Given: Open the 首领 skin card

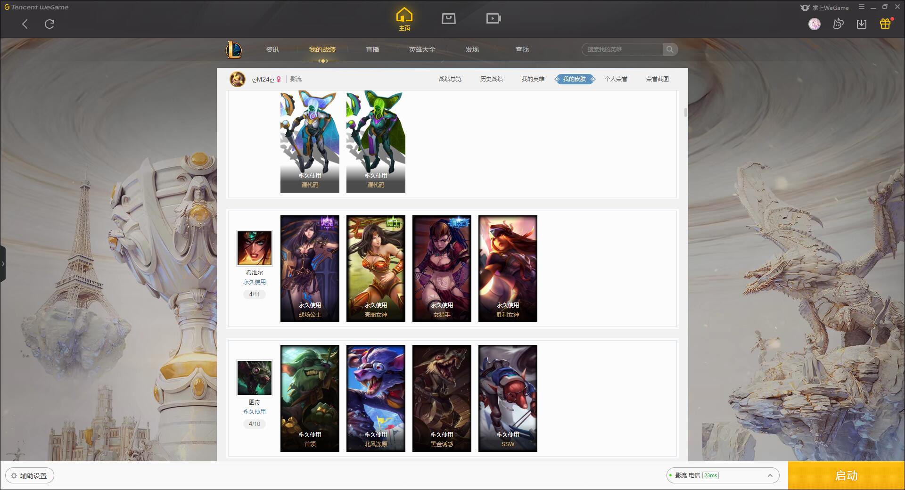Looking at the screenshot, I should tap(310, 398).
